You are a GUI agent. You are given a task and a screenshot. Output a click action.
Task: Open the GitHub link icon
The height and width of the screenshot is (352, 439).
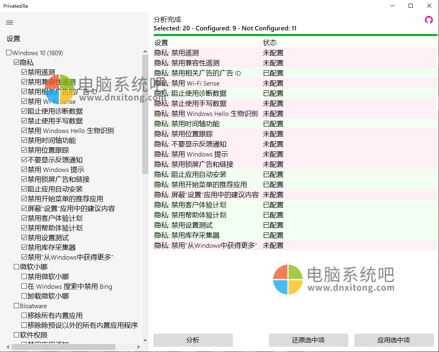(x=428, y=20)
